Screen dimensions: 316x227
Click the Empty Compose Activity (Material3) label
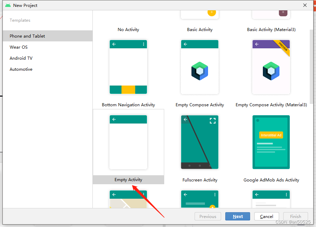coord(271,105)
